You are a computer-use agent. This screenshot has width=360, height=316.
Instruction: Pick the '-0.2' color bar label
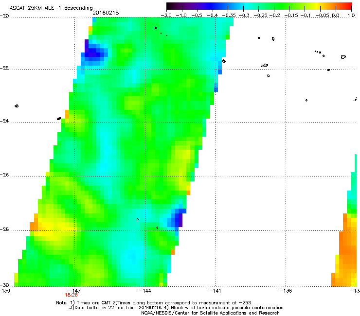pos(275,16)
